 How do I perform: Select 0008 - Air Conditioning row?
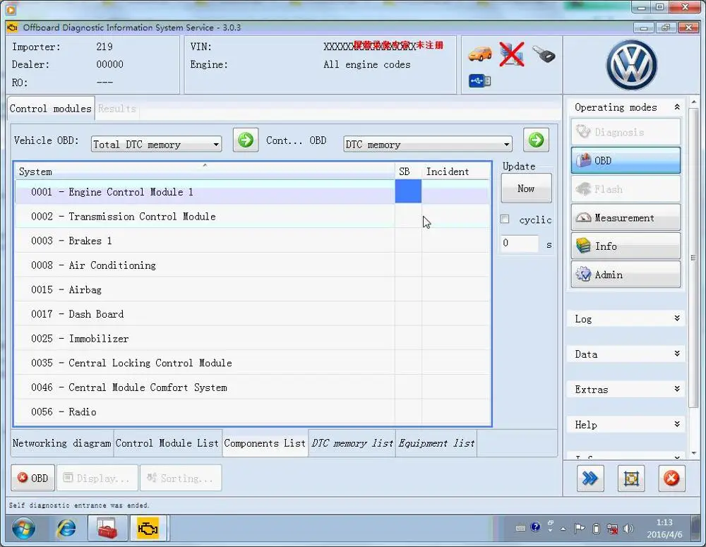pos(252,265)
